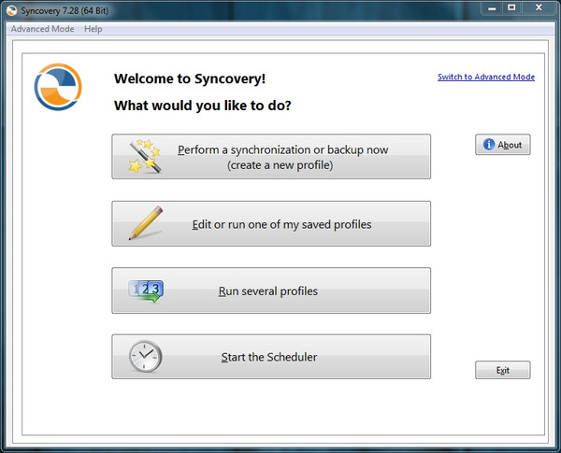
Task: Open the Help menu
Action: (x=93, y=29)
